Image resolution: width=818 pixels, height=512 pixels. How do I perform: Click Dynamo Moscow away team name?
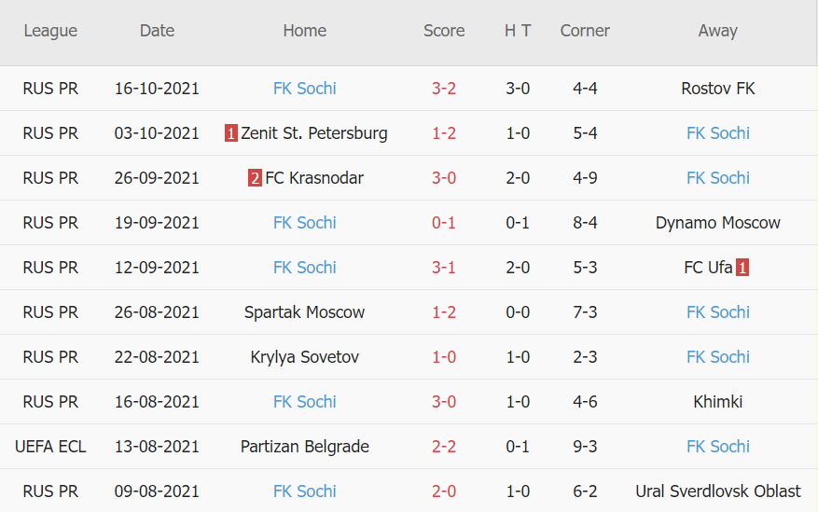(x=717, y=223)
